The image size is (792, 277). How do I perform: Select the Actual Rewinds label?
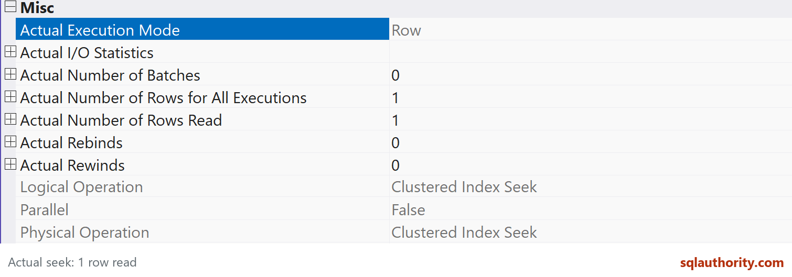click(x=72, y=165)
